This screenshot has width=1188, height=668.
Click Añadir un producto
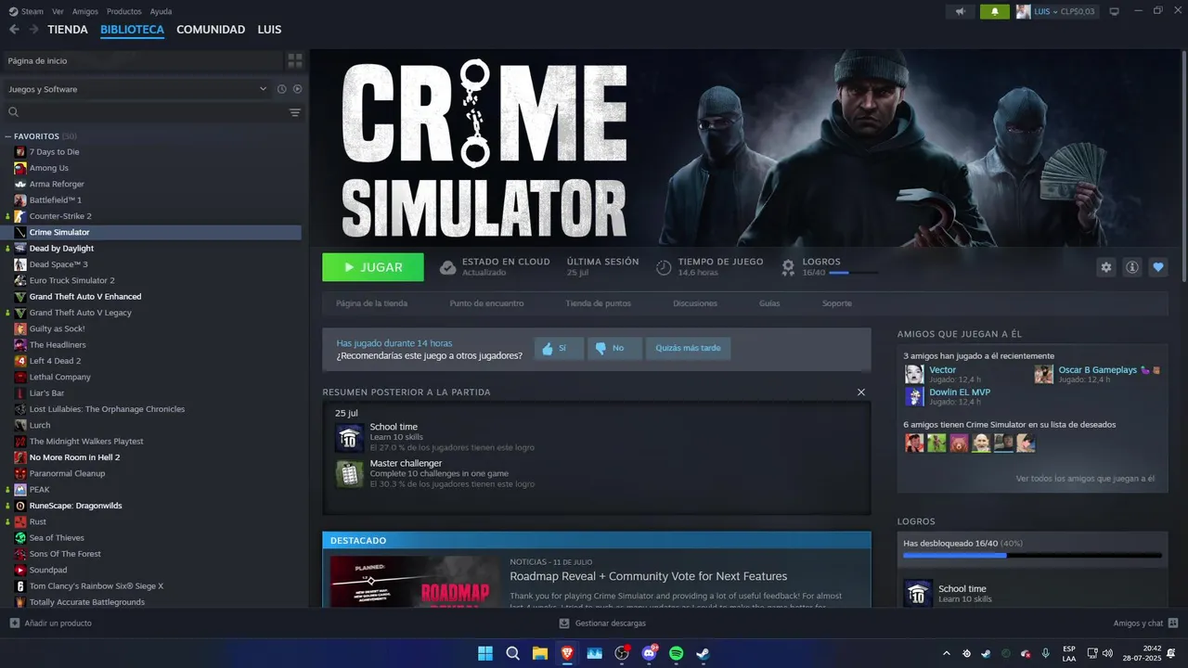point(50,623)
